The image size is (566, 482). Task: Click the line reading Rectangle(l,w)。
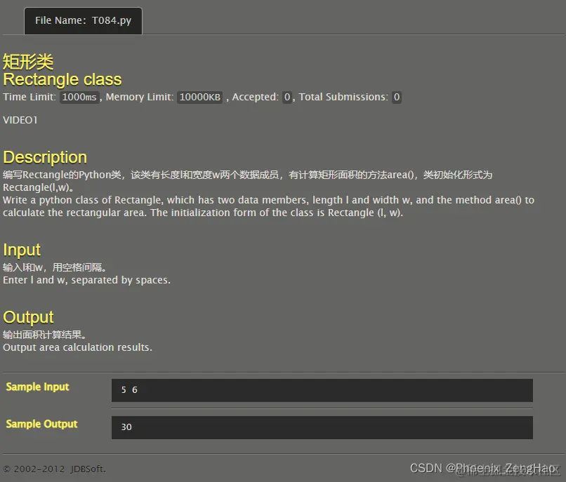[x=38, y=187]
